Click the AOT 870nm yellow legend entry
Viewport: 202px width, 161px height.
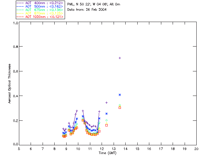[40, 13]
